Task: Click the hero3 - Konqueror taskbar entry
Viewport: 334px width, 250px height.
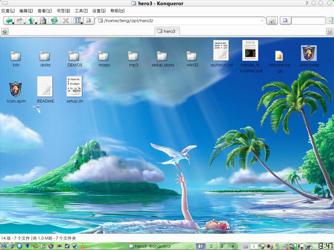Action: (150, 246)
